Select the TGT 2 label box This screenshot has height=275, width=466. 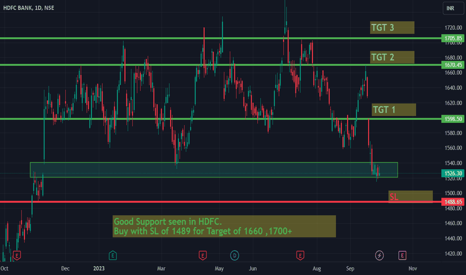(392, 57)
